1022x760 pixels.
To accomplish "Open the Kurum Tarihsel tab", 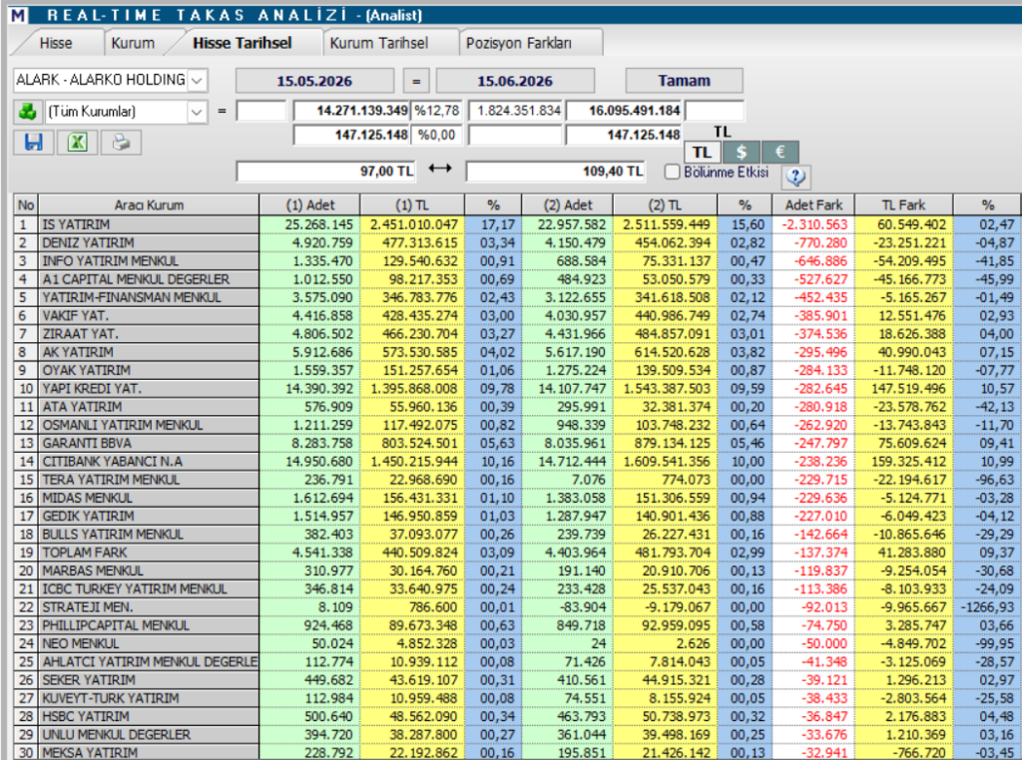I will tap(378, 43).
